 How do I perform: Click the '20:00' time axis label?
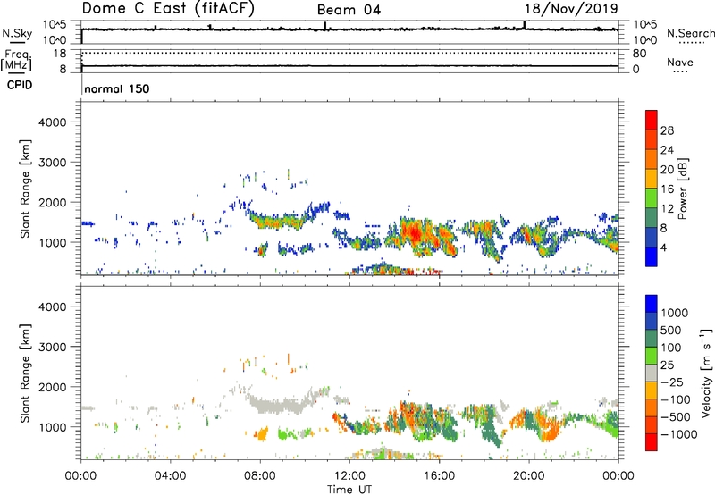[x=528, y=476]
